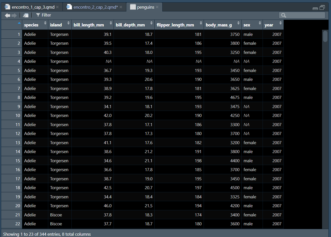The height and width of the screenshot is (237, 331).
Task: Sort by the species column arrows
Action: [45, 23]
